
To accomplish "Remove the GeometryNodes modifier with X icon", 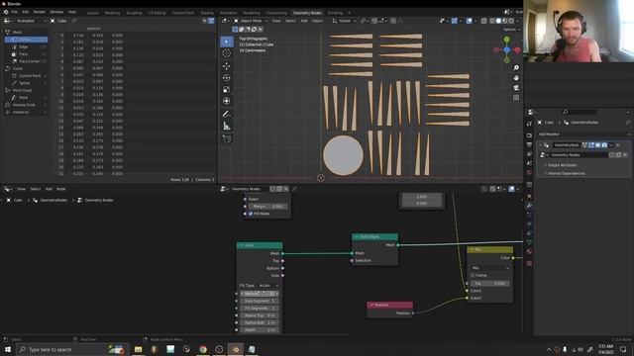I will click(618, 145).
